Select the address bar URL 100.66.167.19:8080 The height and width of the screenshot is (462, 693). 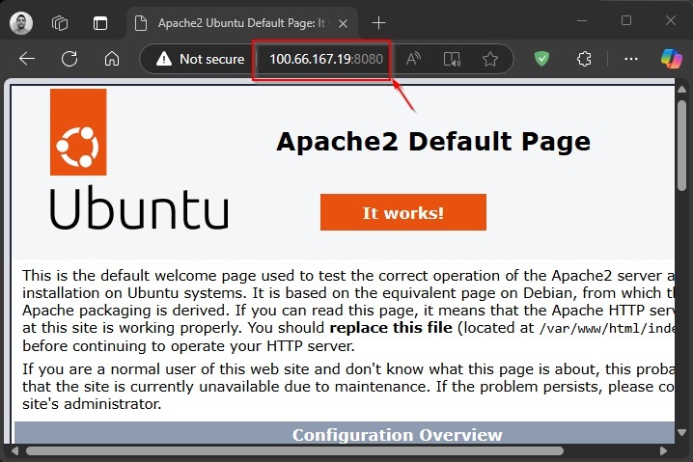point(326,59)
